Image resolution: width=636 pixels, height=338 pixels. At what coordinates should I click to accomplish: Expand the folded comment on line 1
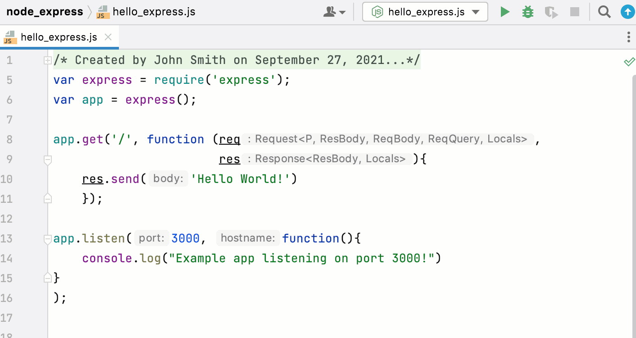[48, 59]
